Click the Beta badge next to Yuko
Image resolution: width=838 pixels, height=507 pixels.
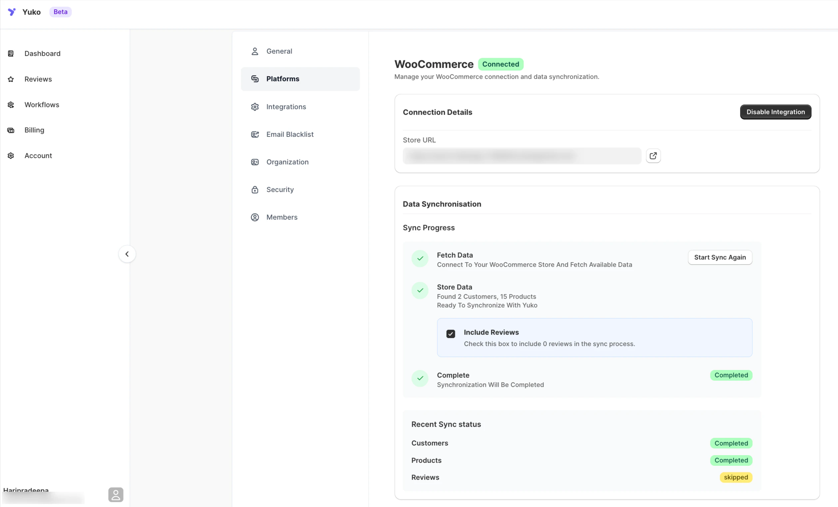point(61,12)
